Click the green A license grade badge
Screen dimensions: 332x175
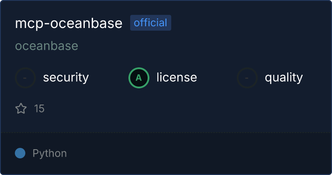[x=139, y=78]
